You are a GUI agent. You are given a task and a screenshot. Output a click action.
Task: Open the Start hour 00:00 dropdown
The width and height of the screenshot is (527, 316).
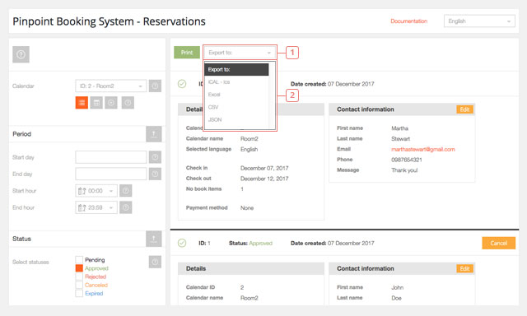(96, 191)
